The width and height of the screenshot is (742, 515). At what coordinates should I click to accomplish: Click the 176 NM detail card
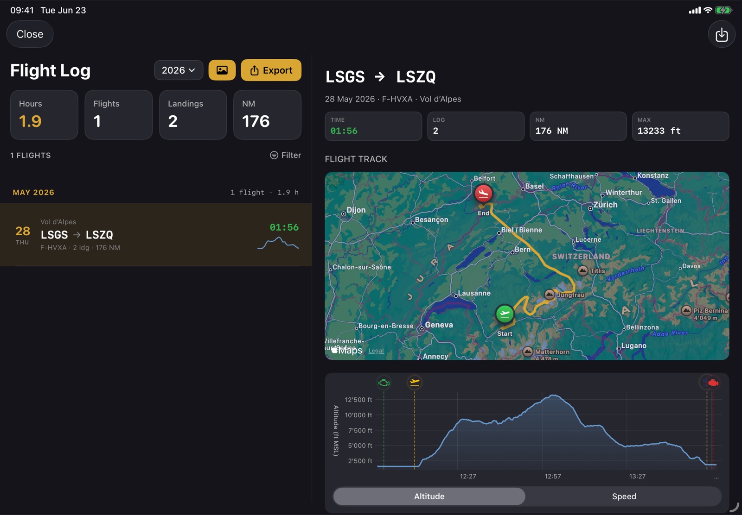pyautogui.click(x=578, y=126)
